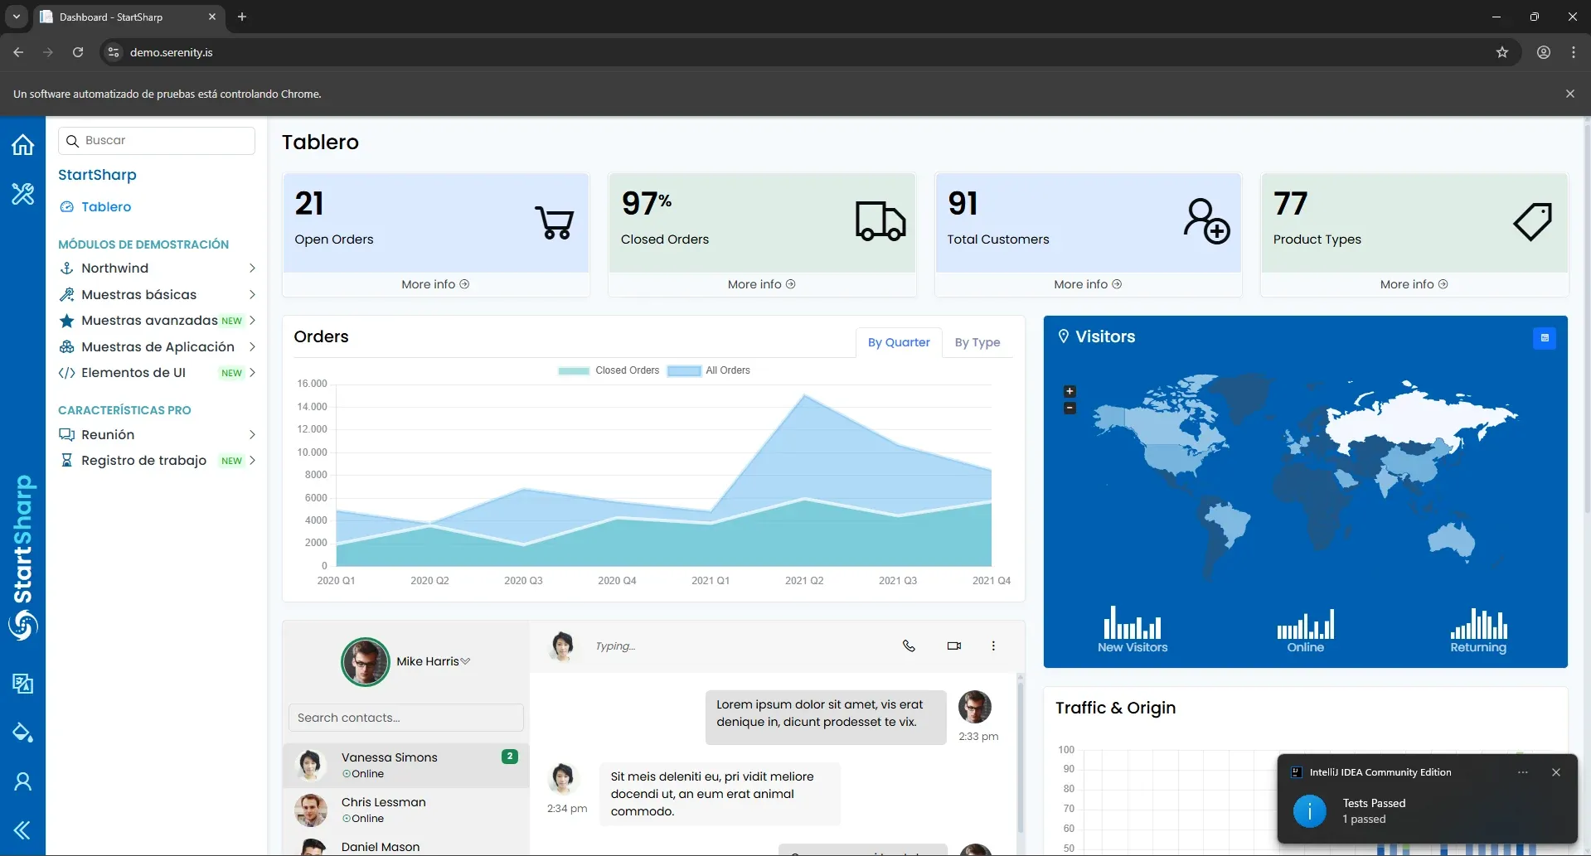This screenshot has width=1591, height=856.
Task: Collapse the sidebar with the double-chevron icon
Action: (22, 830)
